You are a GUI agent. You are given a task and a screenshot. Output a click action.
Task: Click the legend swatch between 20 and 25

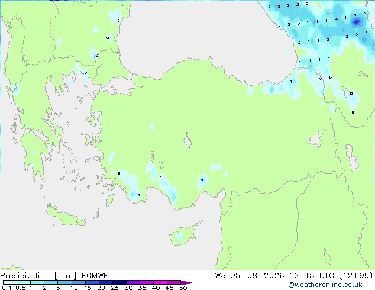(105, 282)
